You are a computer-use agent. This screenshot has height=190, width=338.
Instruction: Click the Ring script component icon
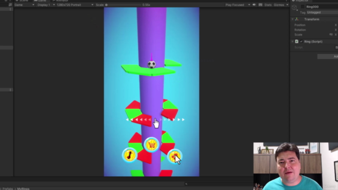click(x=297, y=41)
